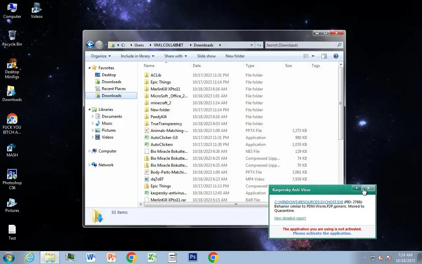422x264 pixels.
Task: Sort files by the Name column header
Action: [166, 65]
